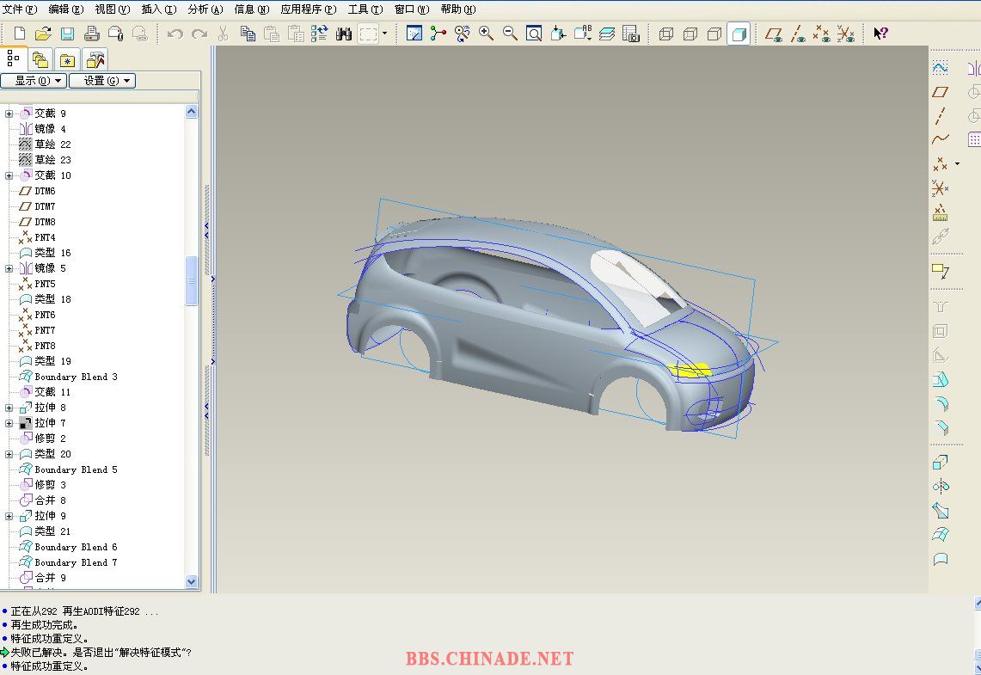Select the 合并 8 feature
Screen dimensions: 981x675
tap(50, 500)
